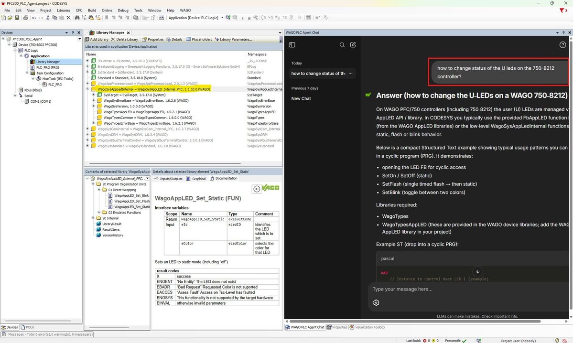Click the Precompile status indicator
This screenshot has width=573, height=343.
click(456, 341)
